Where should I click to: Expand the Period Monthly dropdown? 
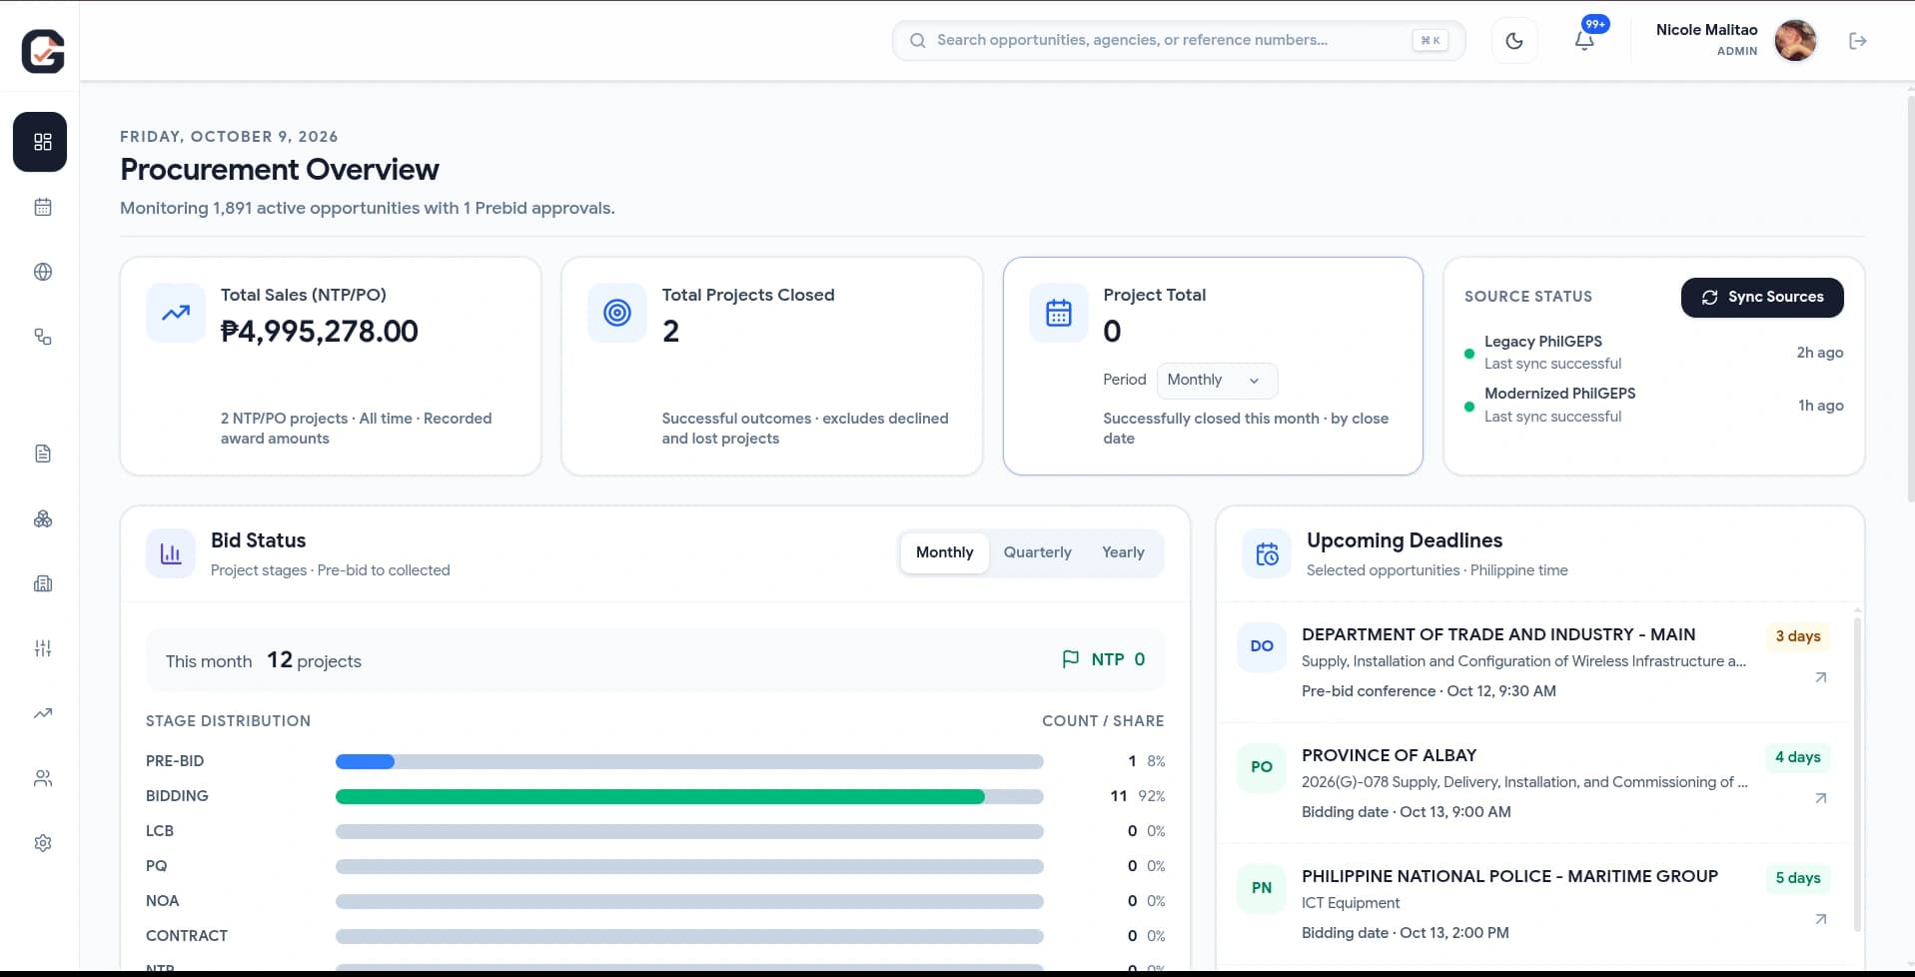(1217, 380)
